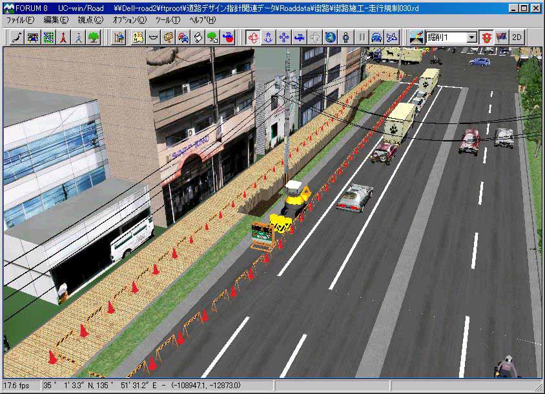Select the blue anchor up-arrow mode
Image resolution: width=545 pixels, height=394 pixels.
[269, 37]
